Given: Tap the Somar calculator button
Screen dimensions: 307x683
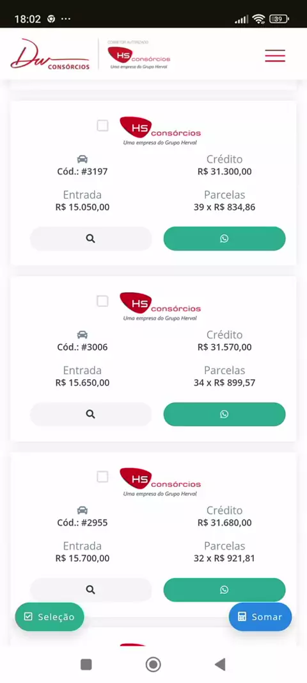Looking at the screenshot, I should [x=260, y=617].
